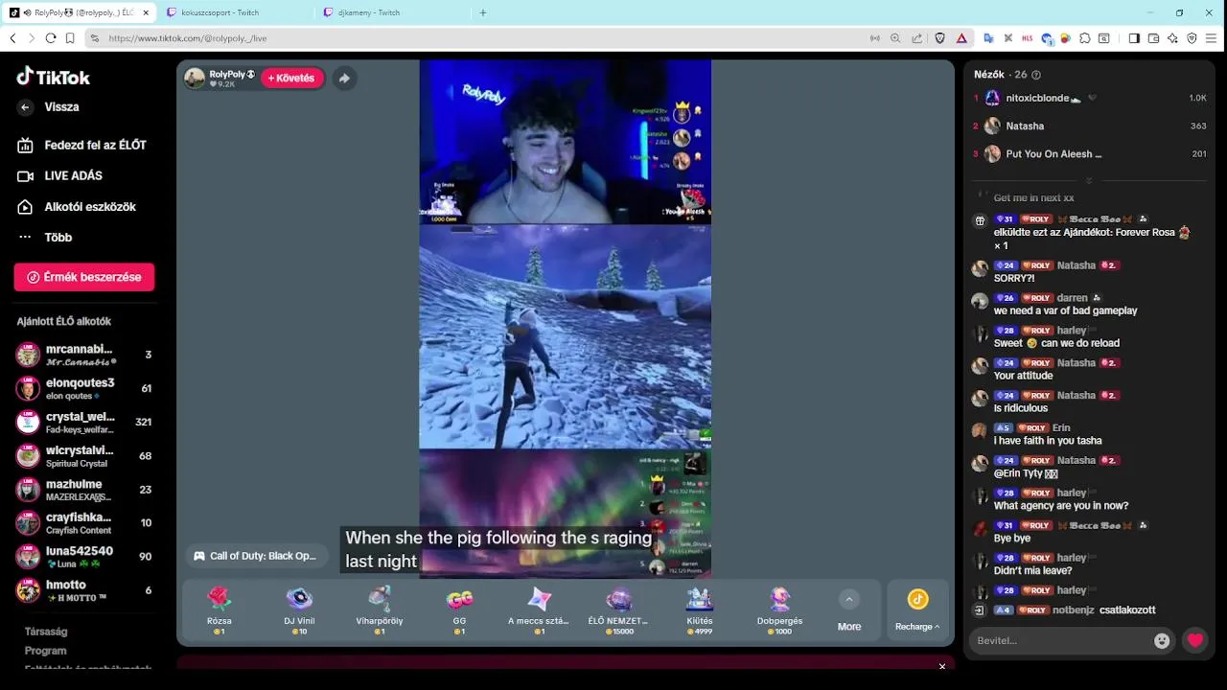Select mazhulme avatar in recommended list

click(28, 490)
